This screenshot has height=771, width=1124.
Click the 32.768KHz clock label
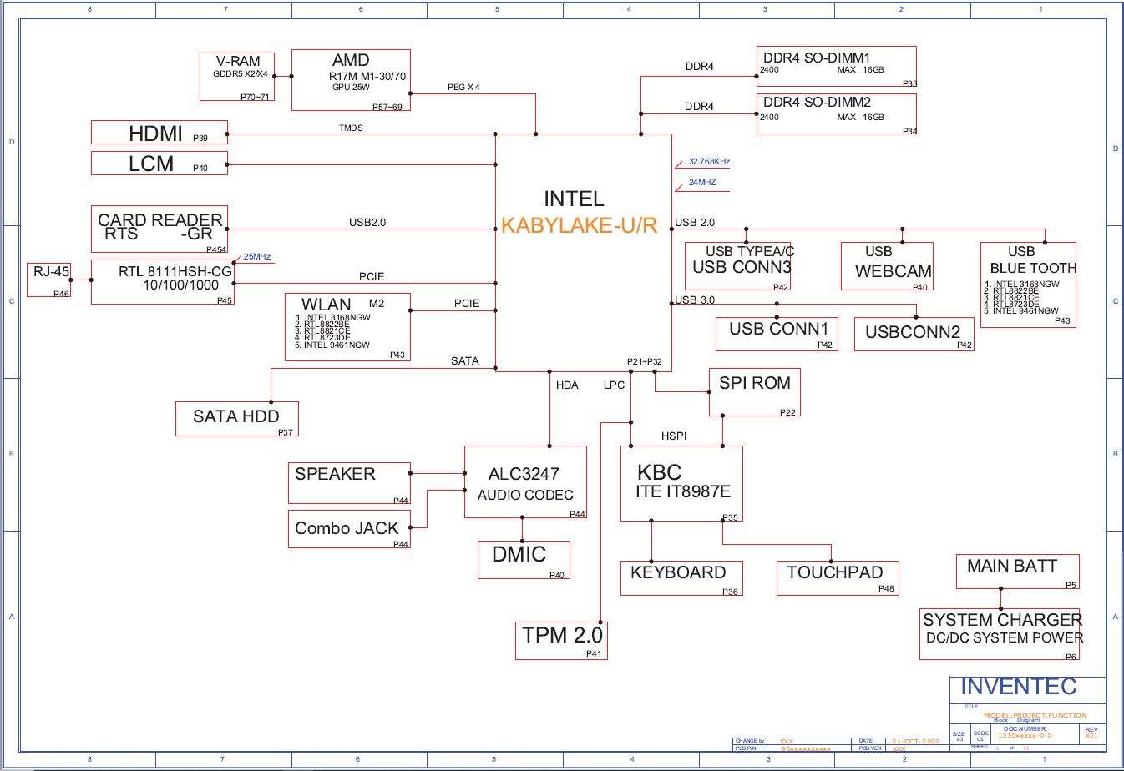point(710,162)
